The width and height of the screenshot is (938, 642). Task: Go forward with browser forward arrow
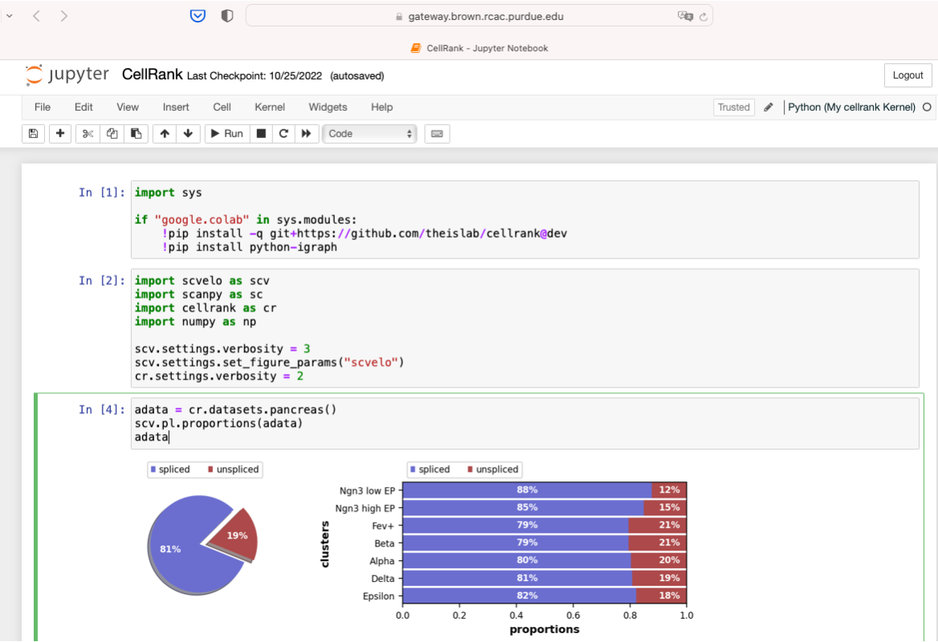64,16
